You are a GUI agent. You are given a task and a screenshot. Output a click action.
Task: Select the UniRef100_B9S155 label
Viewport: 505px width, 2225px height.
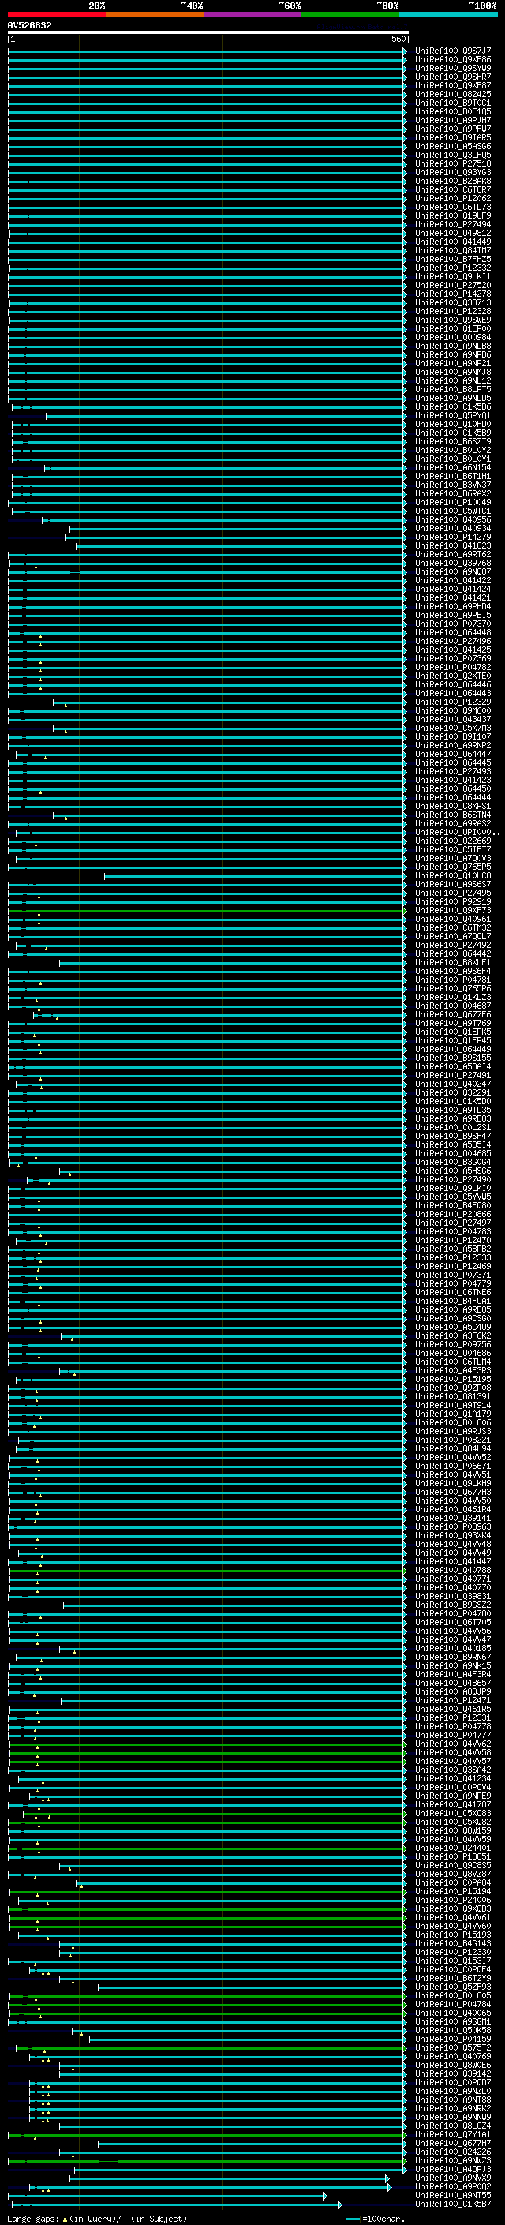453,1058
